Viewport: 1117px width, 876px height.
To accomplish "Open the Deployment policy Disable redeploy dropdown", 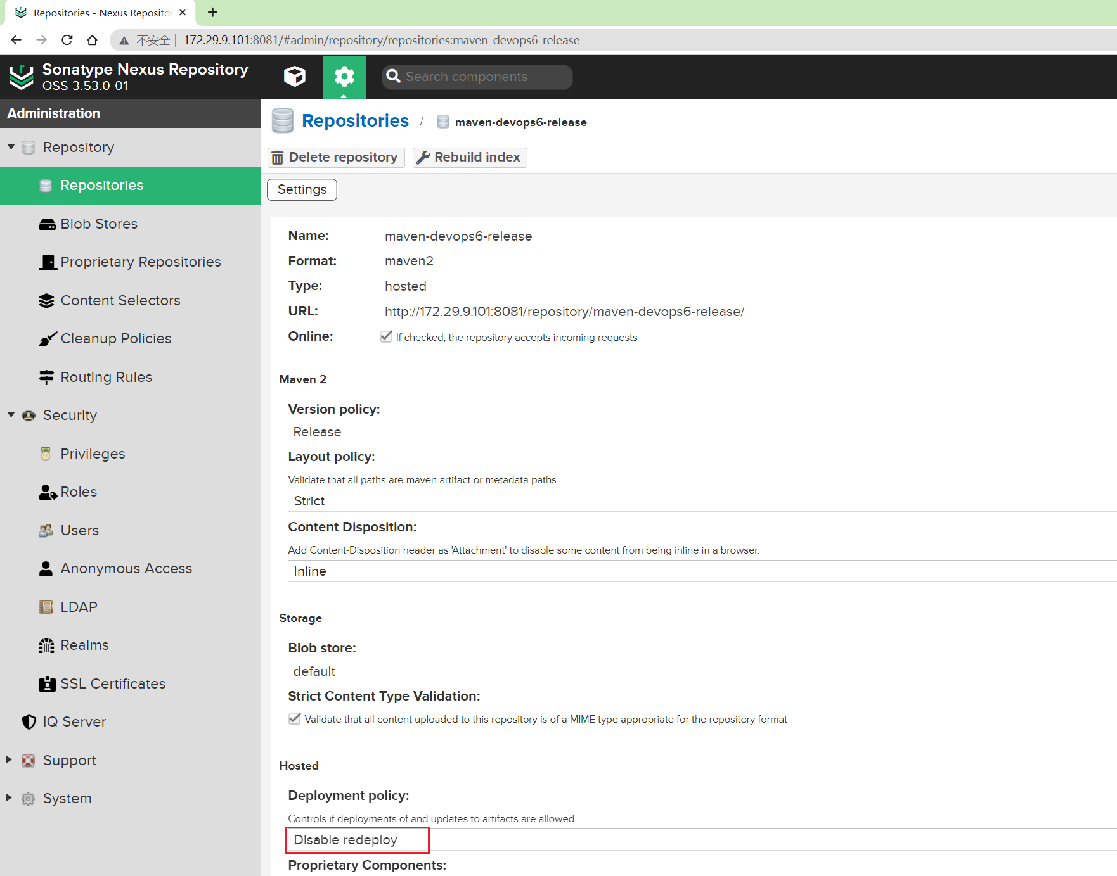I will (x=702, y=840).
